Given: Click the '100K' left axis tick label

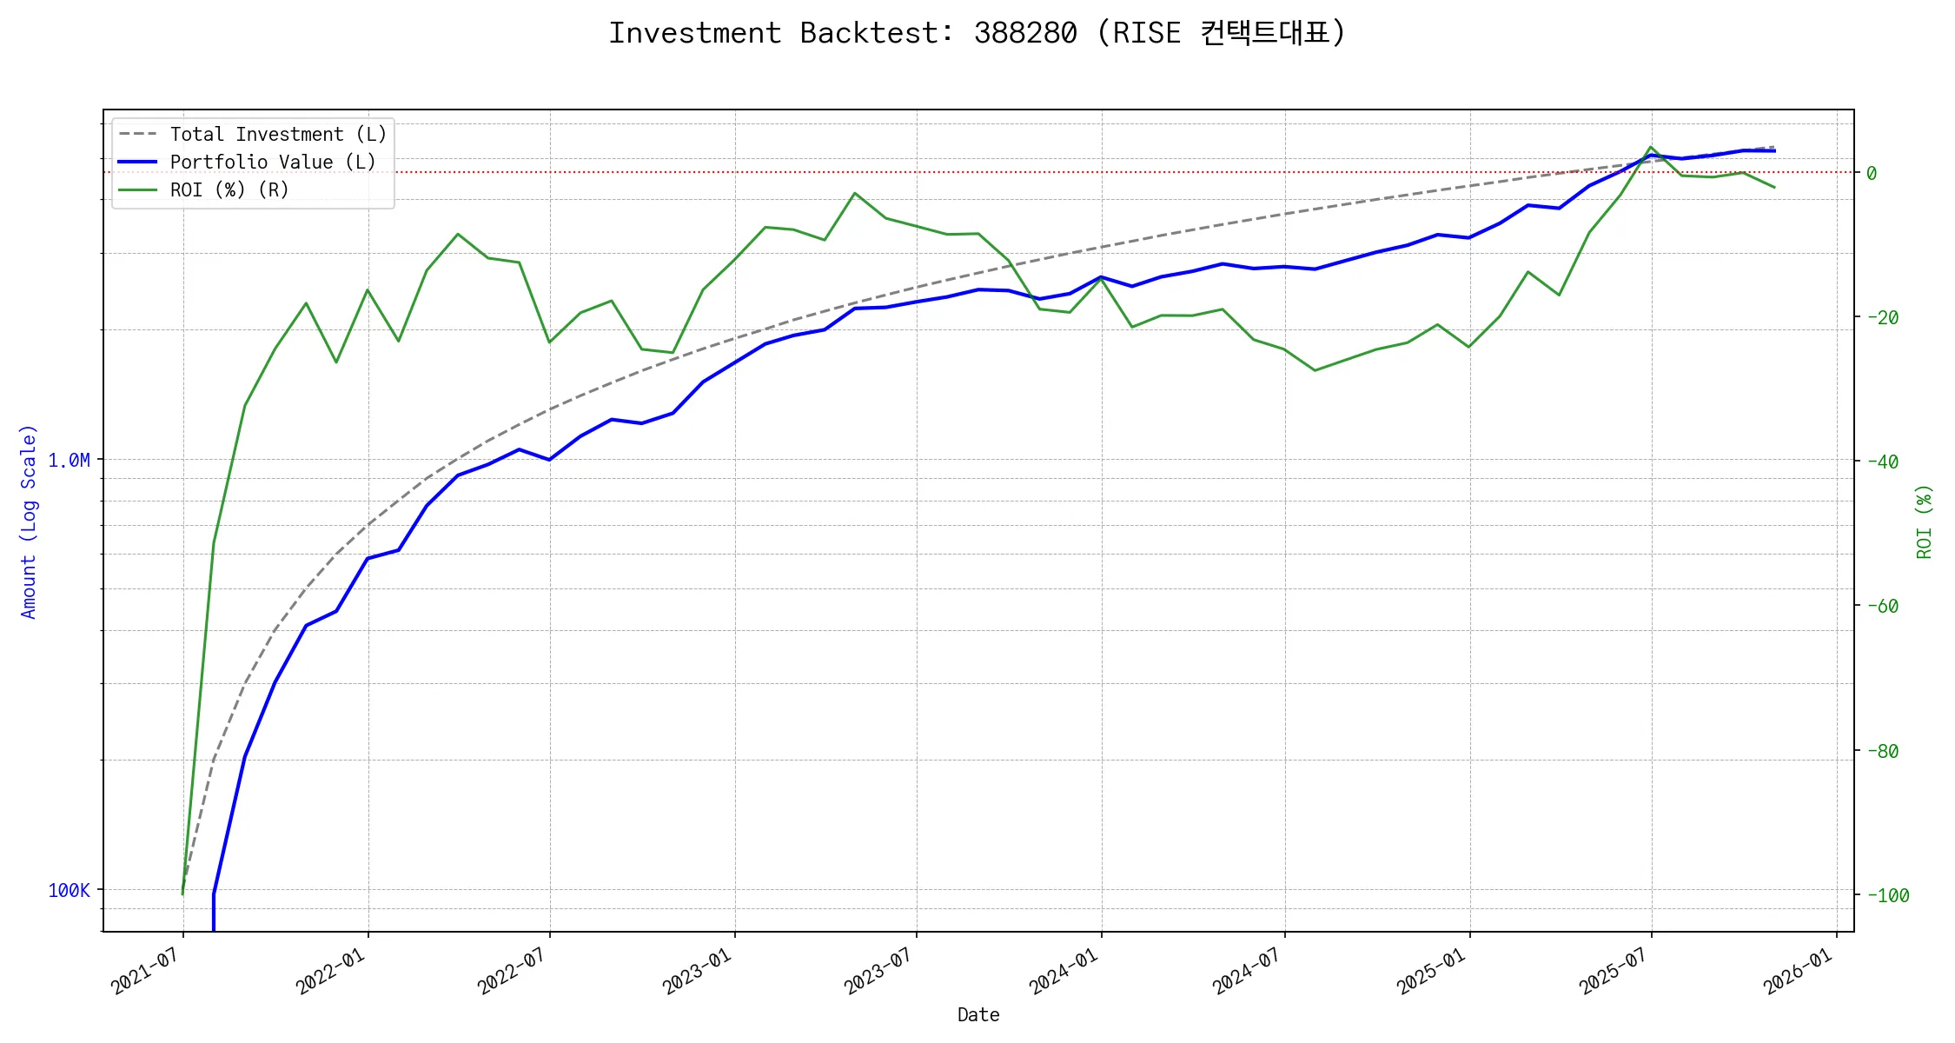Looking at the screenshot, I should tap(69, 891).
